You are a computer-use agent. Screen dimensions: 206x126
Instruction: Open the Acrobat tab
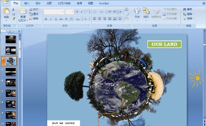pos(104,3)
